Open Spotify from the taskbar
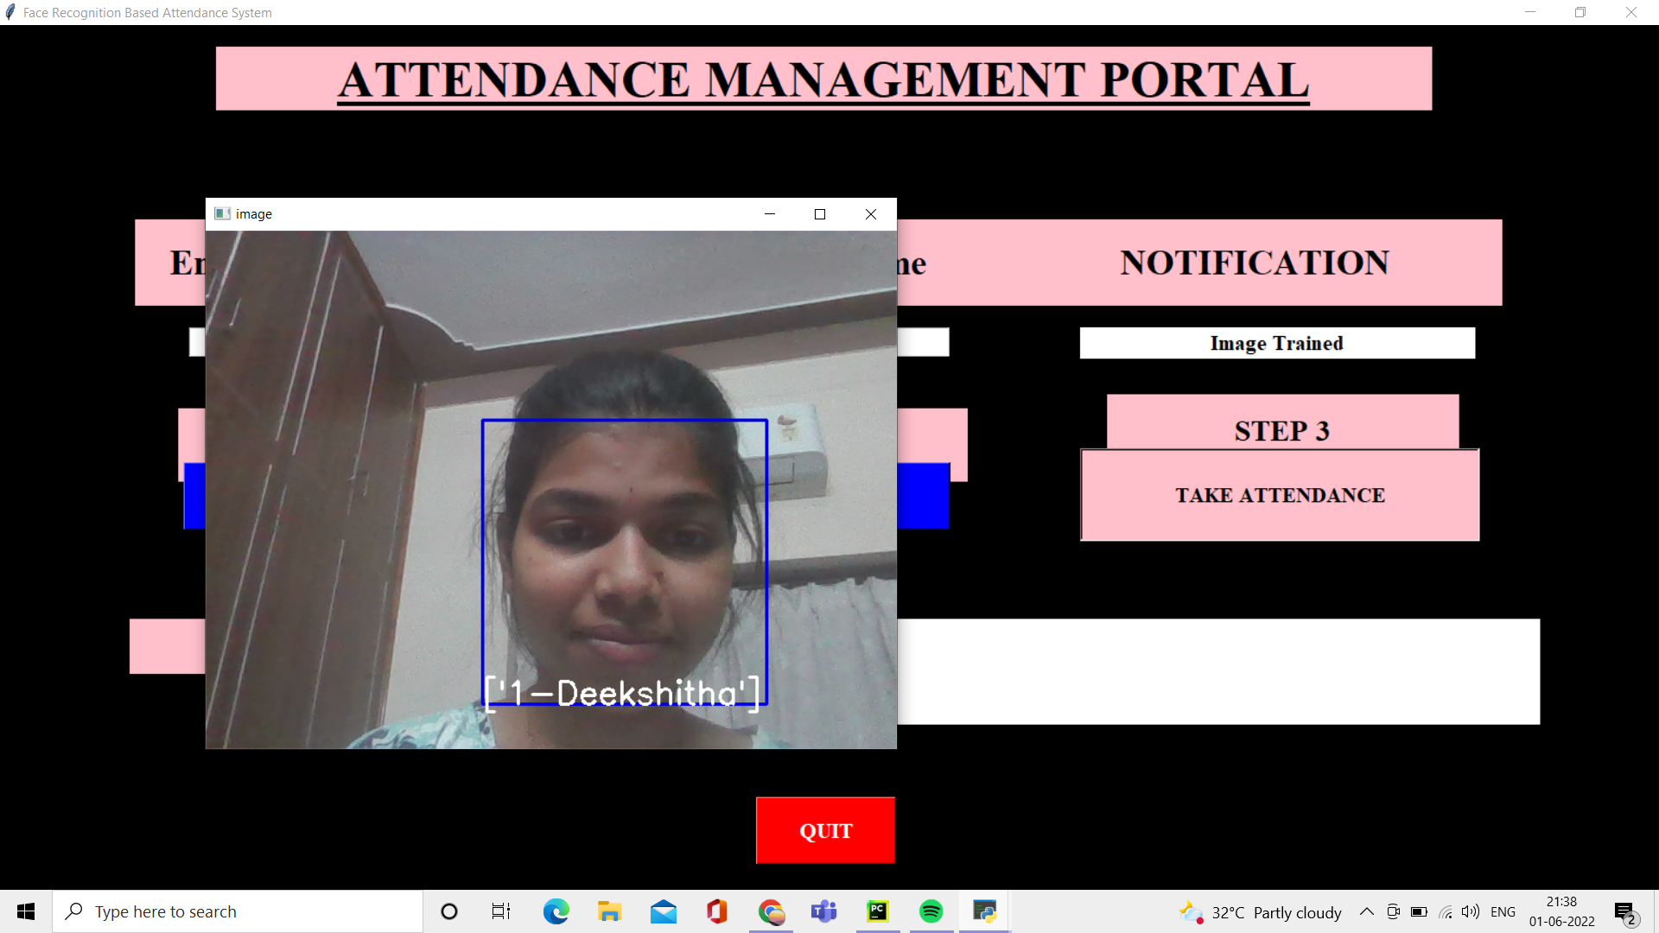Screen dimensions: 1659x933 point(931,911)
